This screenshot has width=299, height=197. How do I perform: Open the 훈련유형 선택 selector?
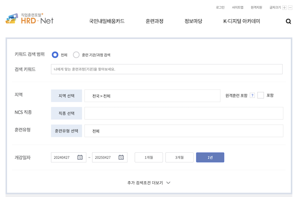(x=67, y=131)
